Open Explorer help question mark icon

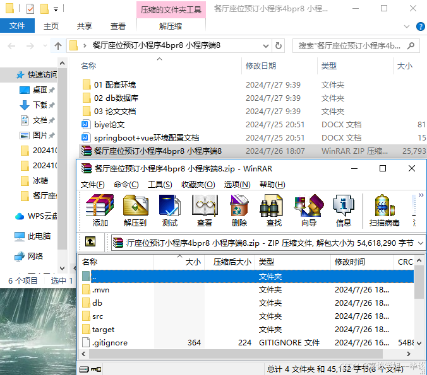[x=421, y=26]
